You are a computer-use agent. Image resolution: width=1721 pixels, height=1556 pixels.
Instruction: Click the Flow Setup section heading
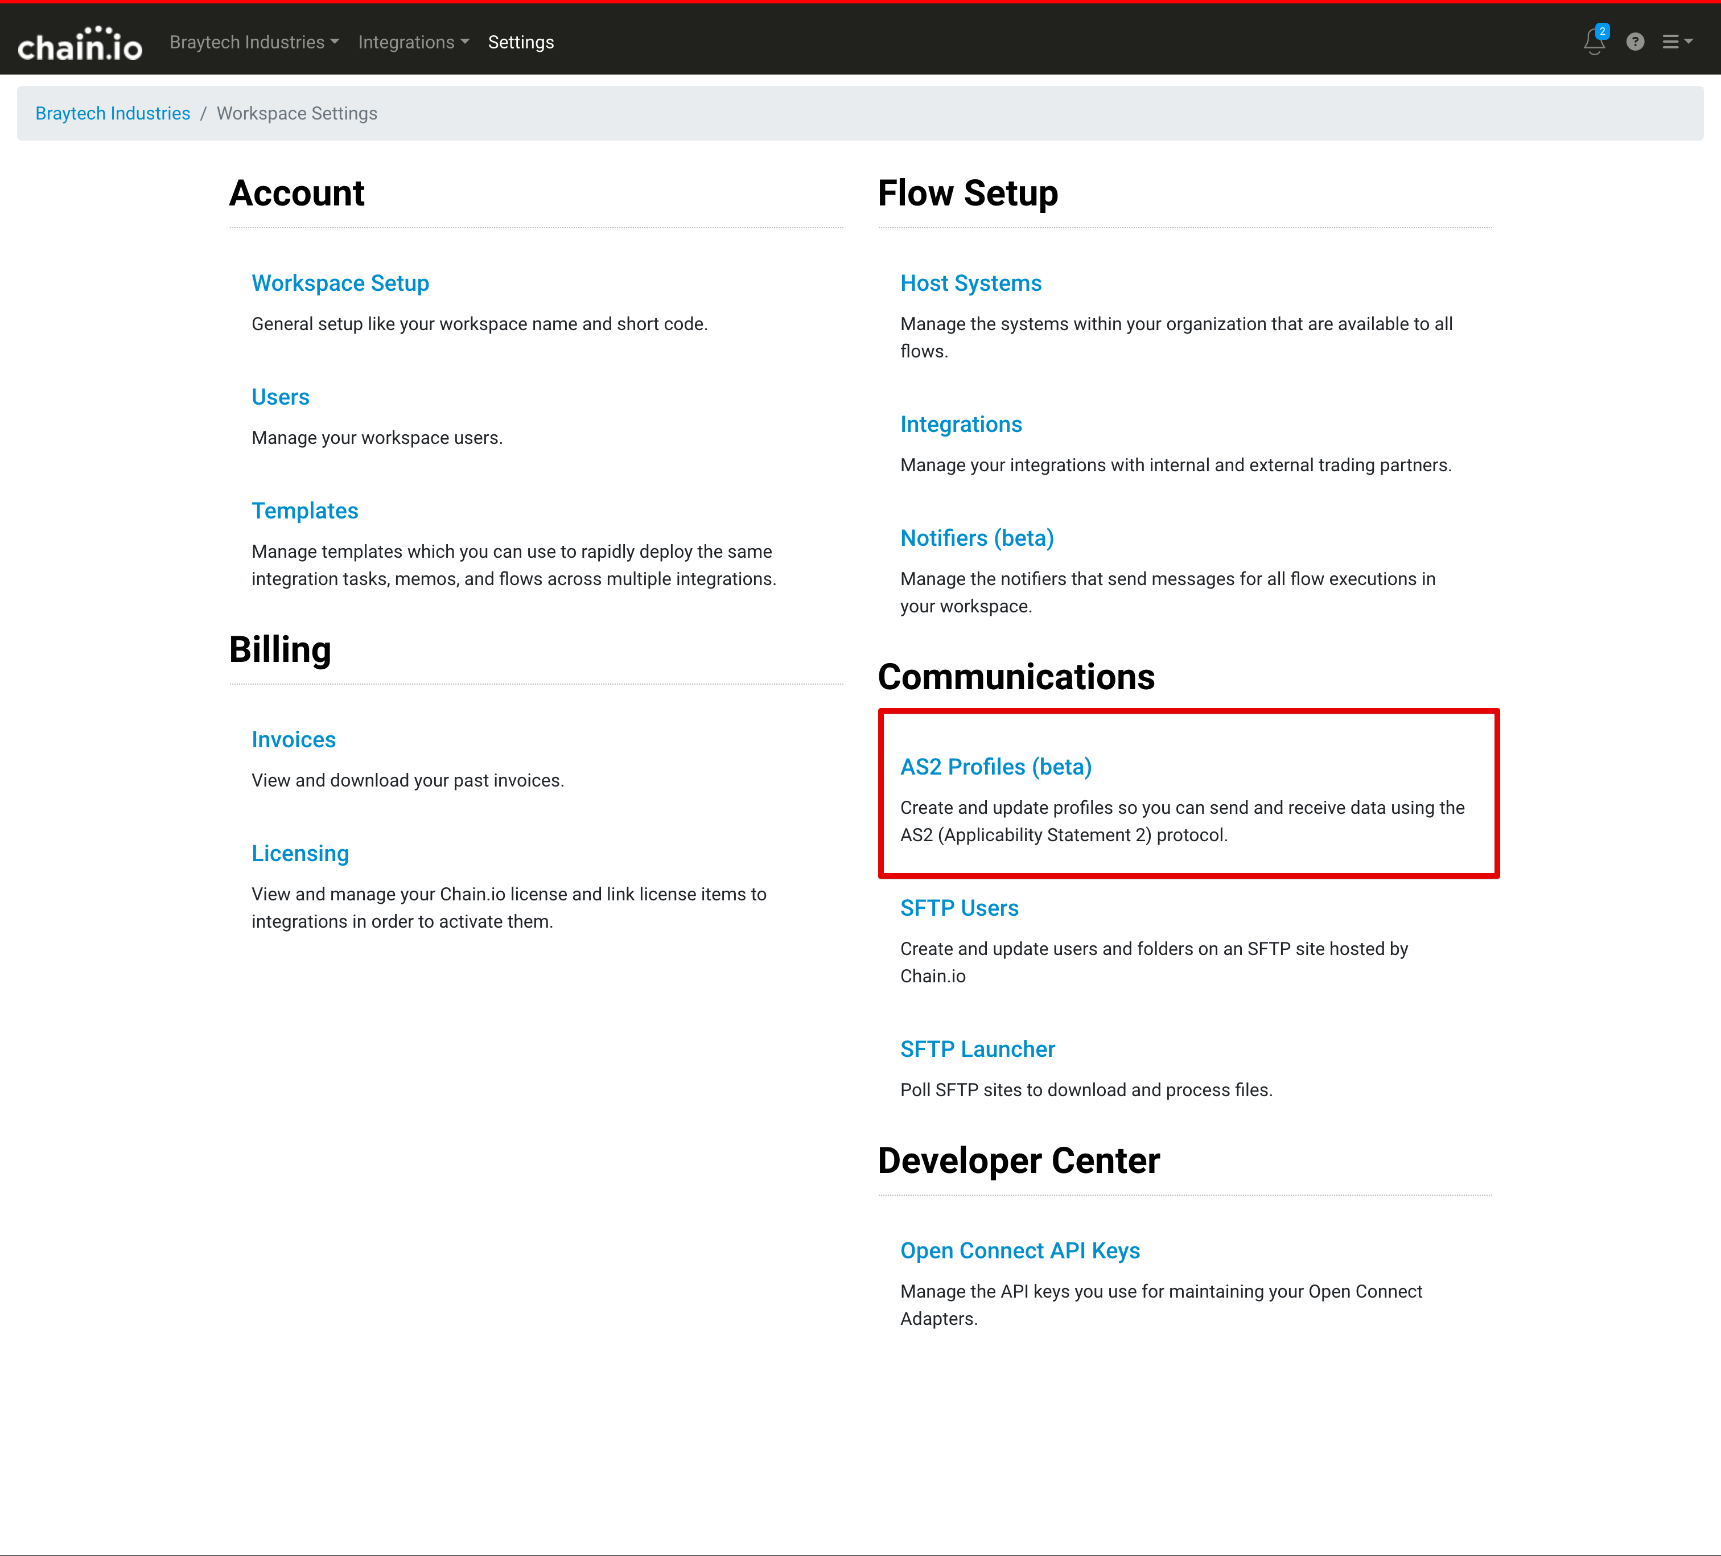click(x=967, y=193)
